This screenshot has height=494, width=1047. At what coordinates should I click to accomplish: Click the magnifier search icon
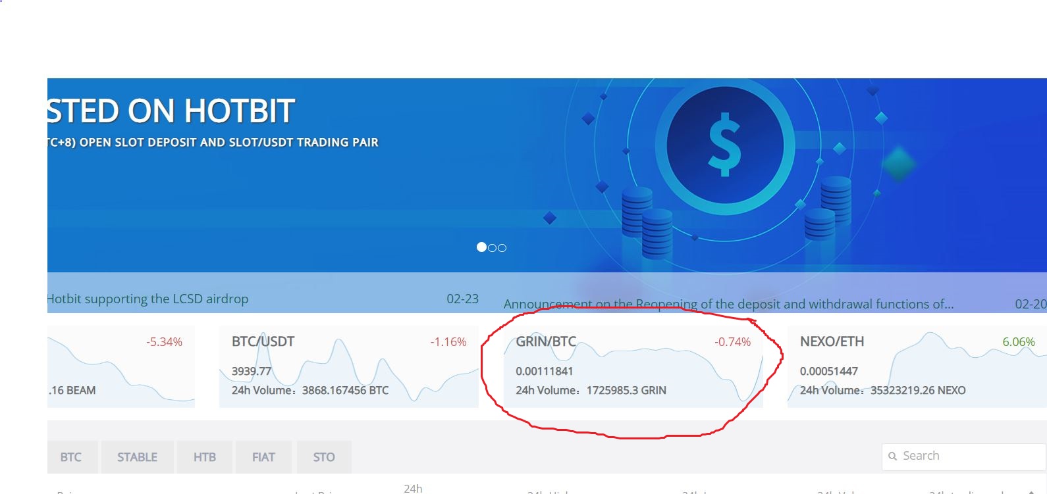pos(893,457)
